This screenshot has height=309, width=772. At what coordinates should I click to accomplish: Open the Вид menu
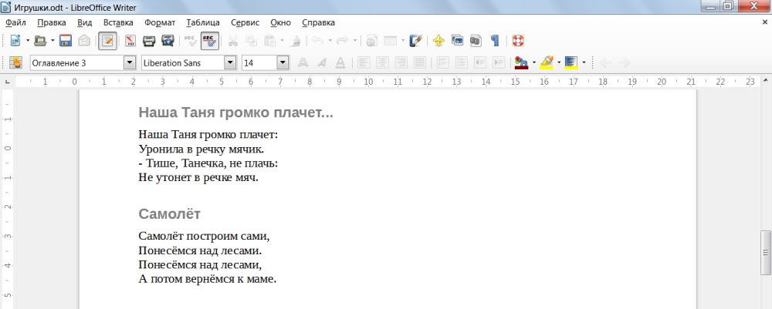[85, 22]
